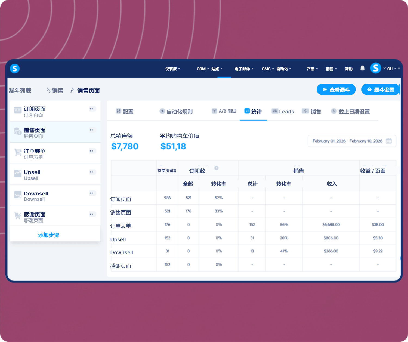Viewport: 408px width, 342px height.
Task: Open the CH language selector
Action: pos(391,69)
